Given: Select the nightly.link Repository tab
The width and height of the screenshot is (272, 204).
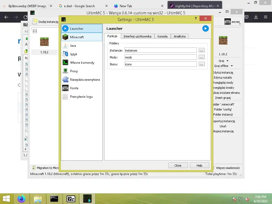Looking at the screenshot, I should tap(194, 6).
